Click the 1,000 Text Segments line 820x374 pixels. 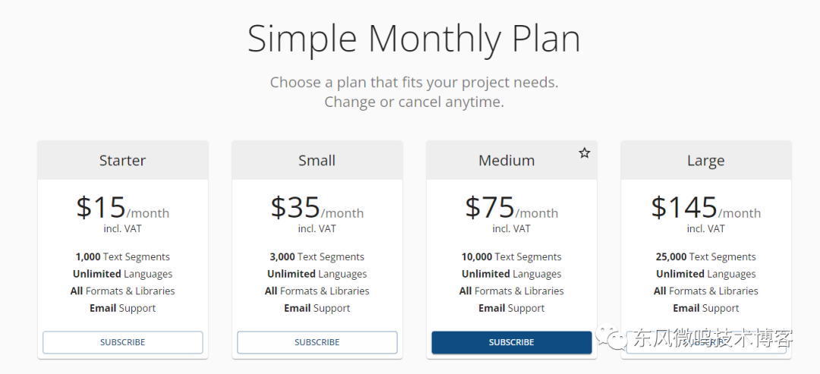pyautogui.click(x=122, y=257)
